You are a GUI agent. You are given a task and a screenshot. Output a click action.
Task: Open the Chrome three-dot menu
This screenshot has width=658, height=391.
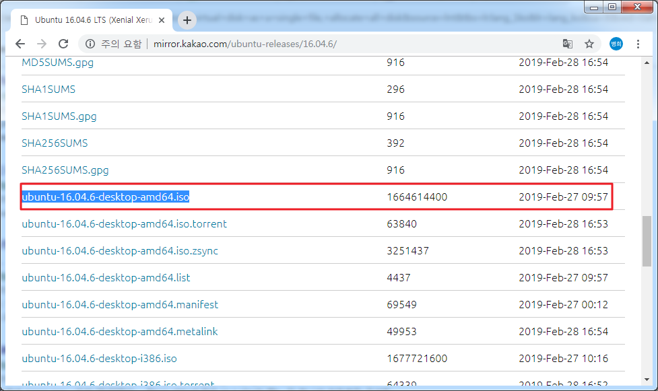tap(638, 44)
